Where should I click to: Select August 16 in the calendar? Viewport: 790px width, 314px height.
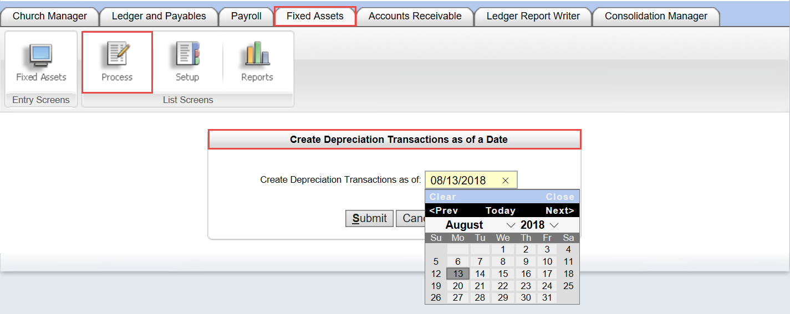[x=526, y=274]
